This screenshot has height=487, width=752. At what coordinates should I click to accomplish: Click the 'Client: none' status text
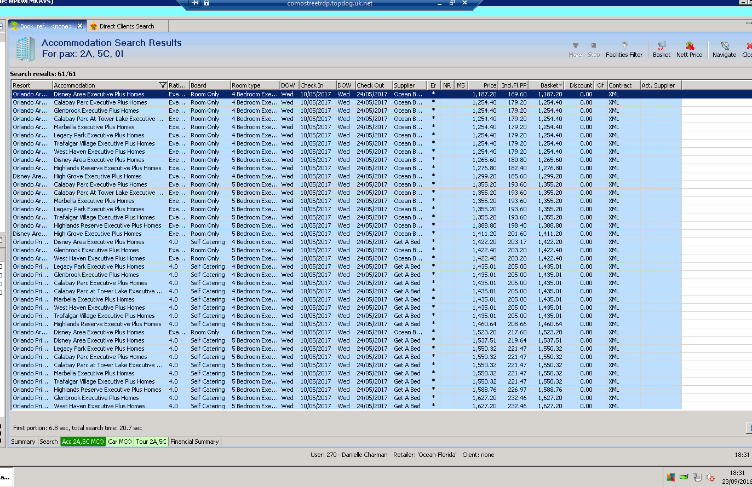(x=478, y=455)
